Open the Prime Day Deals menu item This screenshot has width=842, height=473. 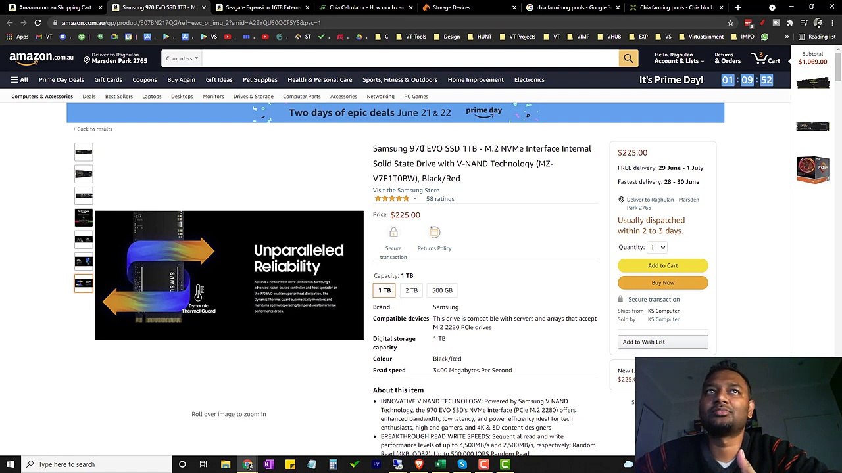[x=61, y=80]
